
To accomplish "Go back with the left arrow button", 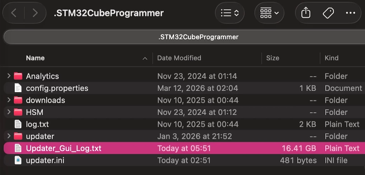I will click(14, 13).
